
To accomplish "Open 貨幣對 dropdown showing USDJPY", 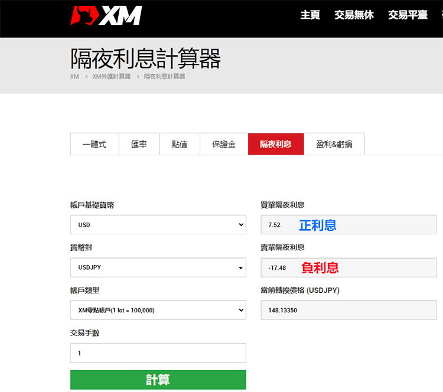I will click(158, 267).
